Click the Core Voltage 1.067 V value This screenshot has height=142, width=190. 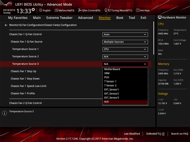click(177, 44)
